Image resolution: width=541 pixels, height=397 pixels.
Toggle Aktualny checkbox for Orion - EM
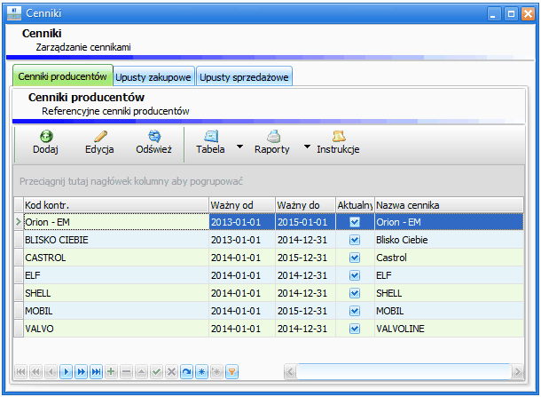(355, 222)
